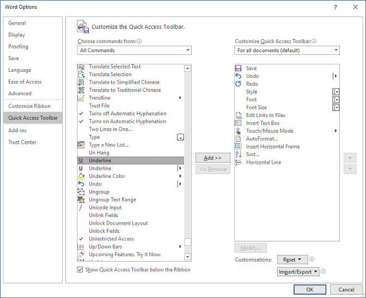Image resolution: width=366 pixels, height=298 pixels.
Task: Confirm with the OK button
Action: pyautogui.click(x=310, y=290)
